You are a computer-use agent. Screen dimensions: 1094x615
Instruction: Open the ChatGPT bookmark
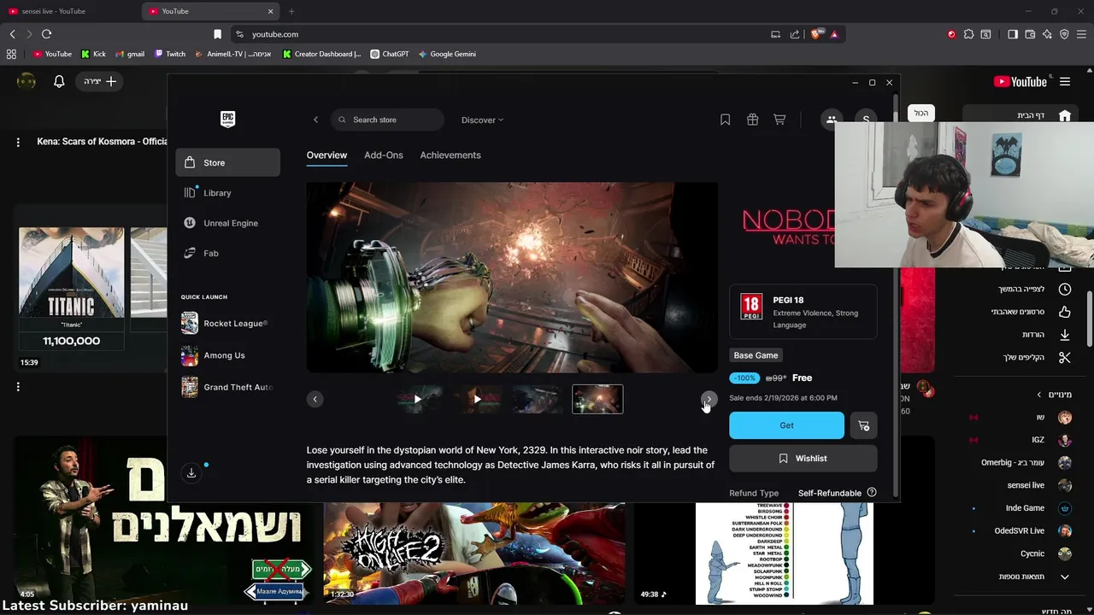click(x=389, y=54)
